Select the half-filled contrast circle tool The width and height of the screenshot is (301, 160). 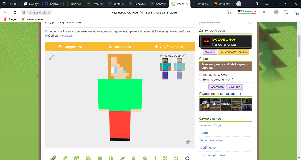(x=111, y=158)
